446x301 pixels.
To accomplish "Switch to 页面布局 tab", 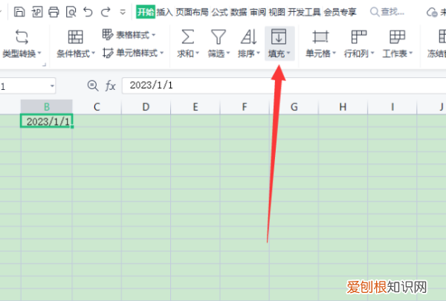I will pyautogui.click(x=192, y=12).
